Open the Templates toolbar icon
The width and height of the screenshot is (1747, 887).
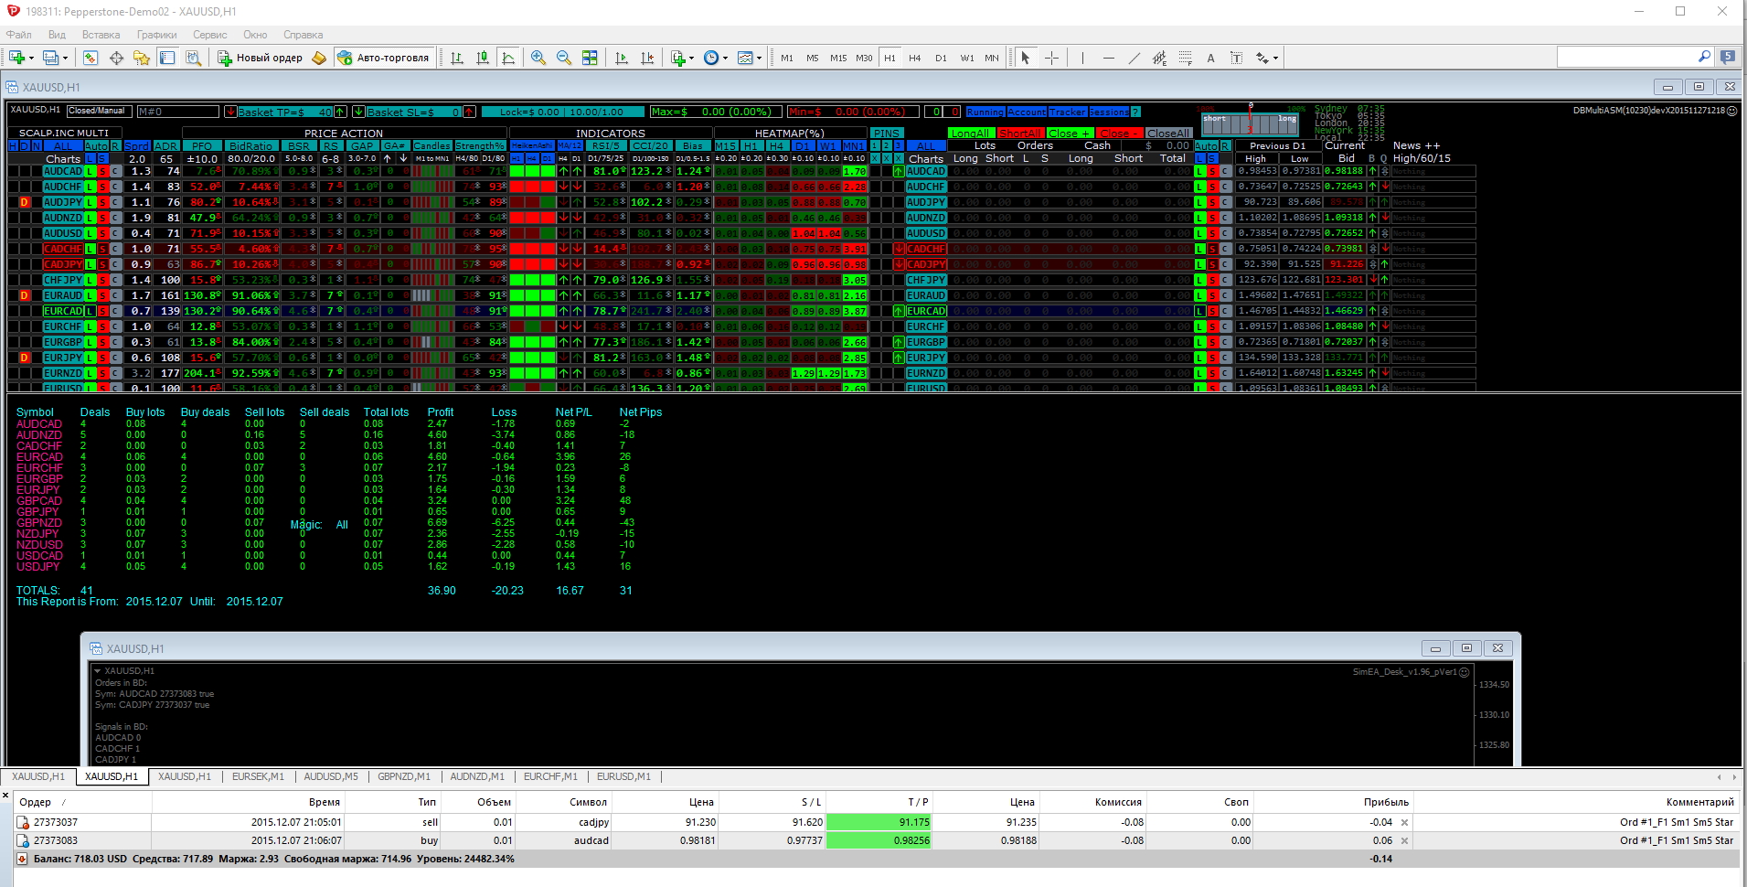pyautogui.click(x=745, y=58)
